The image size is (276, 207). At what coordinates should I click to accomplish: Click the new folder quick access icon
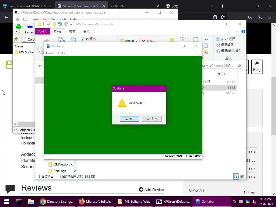click(x=54, y=24)
